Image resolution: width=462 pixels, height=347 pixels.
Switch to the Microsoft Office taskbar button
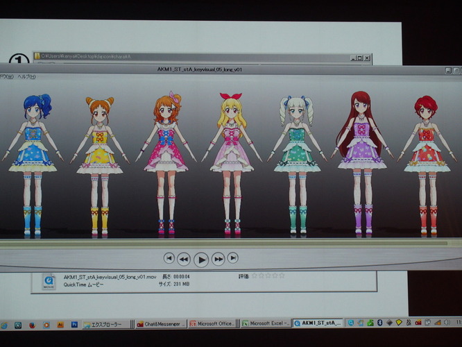click(212, 323)
